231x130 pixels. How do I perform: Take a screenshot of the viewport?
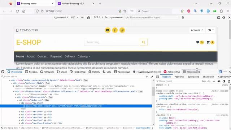pos(219,18)
